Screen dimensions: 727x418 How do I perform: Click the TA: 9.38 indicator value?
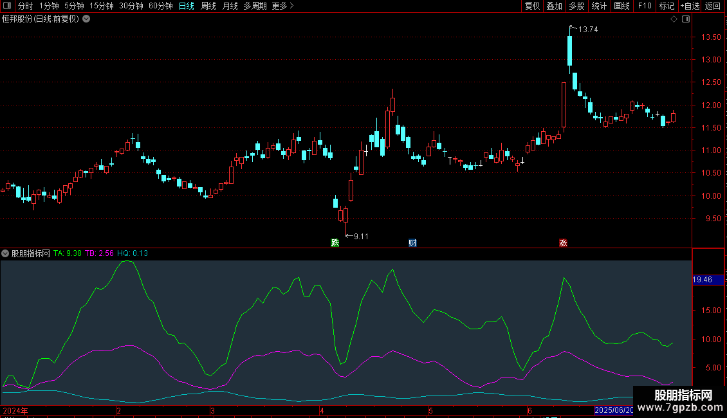click(x=67, y=253)
